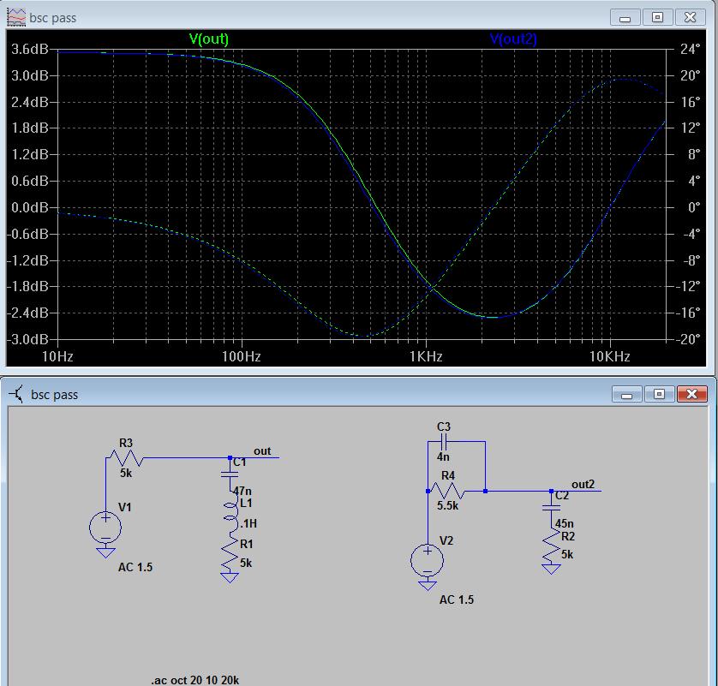
Task: Select capacitor C2 symbol
Action: click(551, 508)
